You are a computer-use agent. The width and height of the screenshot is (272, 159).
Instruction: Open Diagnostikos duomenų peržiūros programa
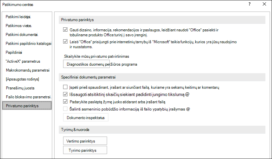(86, 64)
